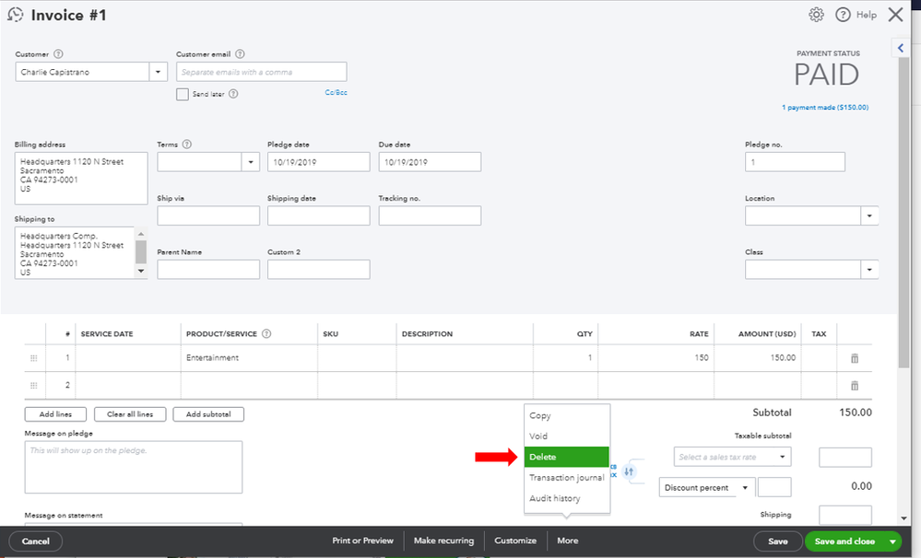Open the settings gear icon
This screenshot has height=558, width=921.
816,15
